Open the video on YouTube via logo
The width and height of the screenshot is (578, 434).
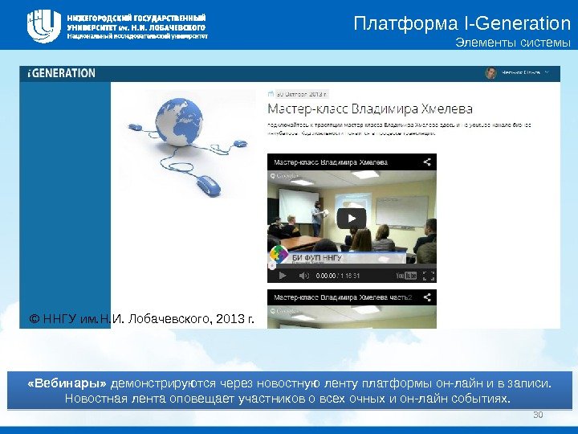(x=406, y=276)
